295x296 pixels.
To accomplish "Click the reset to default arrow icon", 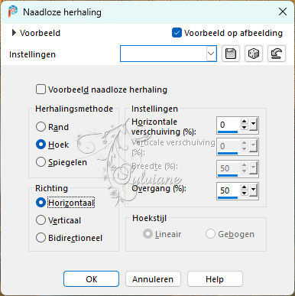I will pyautogui.click(x=277, y=54).
